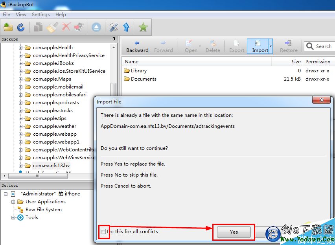This screenshot has height=245, width=335.
Task: Click the blue eject device toolbar icon
Action: [96, 28]
